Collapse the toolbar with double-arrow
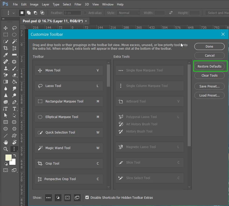This screenshot has height=206, width=229. click(3, 19)
